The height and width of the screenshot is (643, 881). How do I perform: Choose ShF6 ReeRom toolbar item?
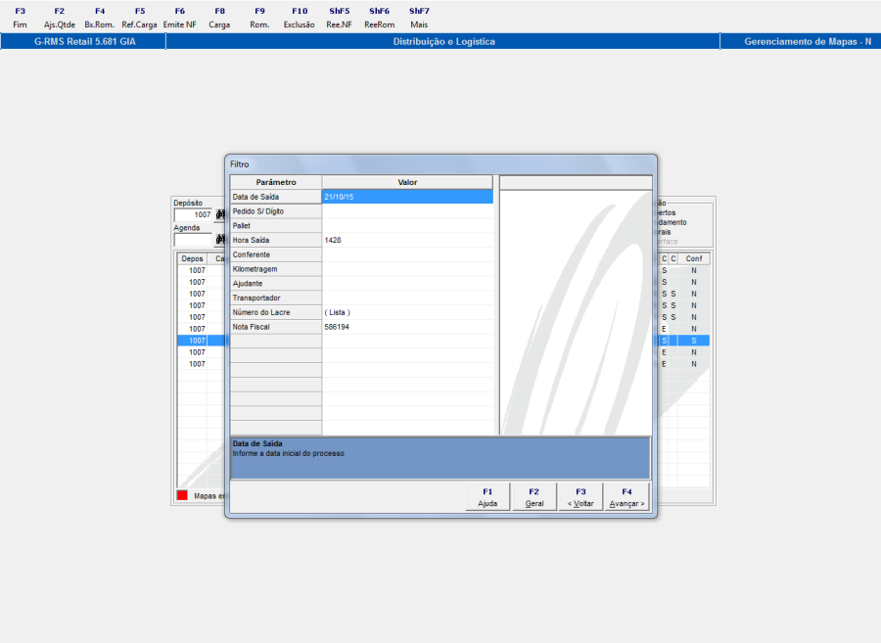pos(379,18)
